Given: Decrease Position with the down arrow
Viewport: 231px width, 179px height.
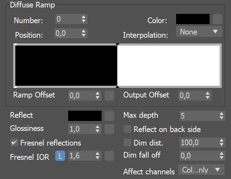Looking at the screenshot, I should pos(84,35).
